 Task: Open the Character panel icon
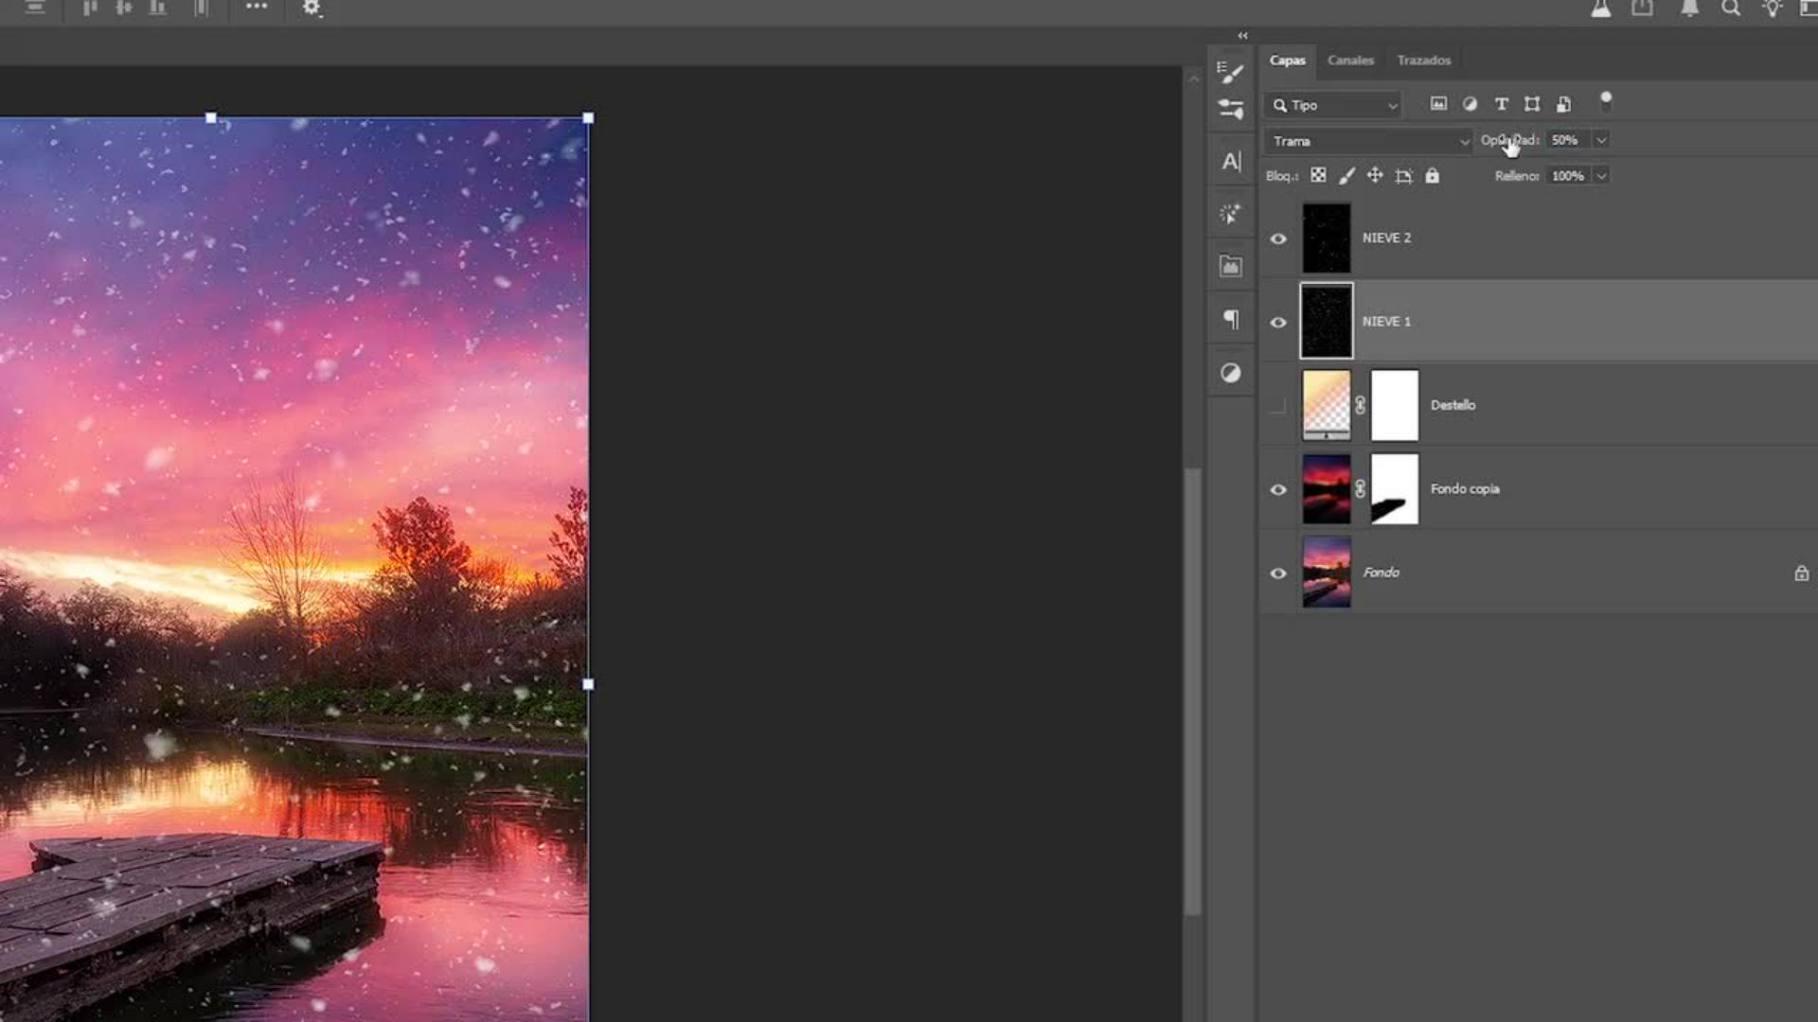tap(1230, 162)
